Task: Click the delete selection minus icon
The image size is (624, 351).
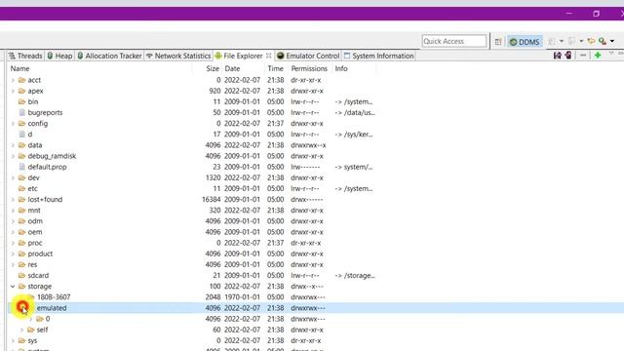Action: (x=583, y=56)
